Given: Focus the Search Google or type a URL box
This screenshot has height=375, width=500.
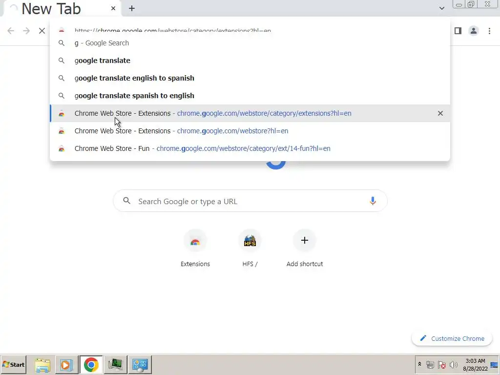Looking at the screenshot, I should pyautogui.click(x=250, y=201).
